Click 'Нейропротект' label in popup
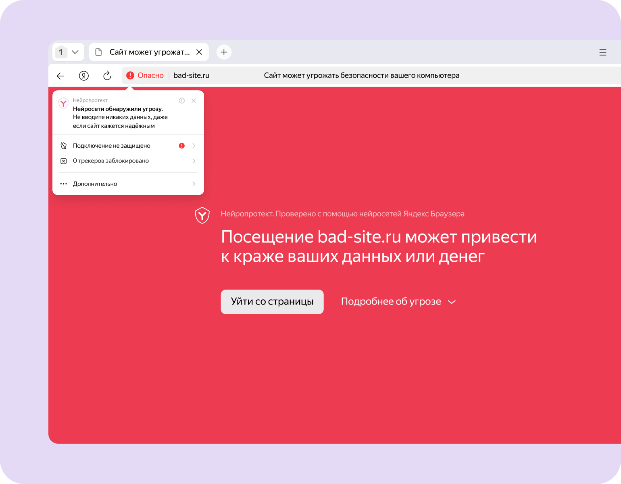This screenshot has height=484, width=621. click(x=90, y=100)
